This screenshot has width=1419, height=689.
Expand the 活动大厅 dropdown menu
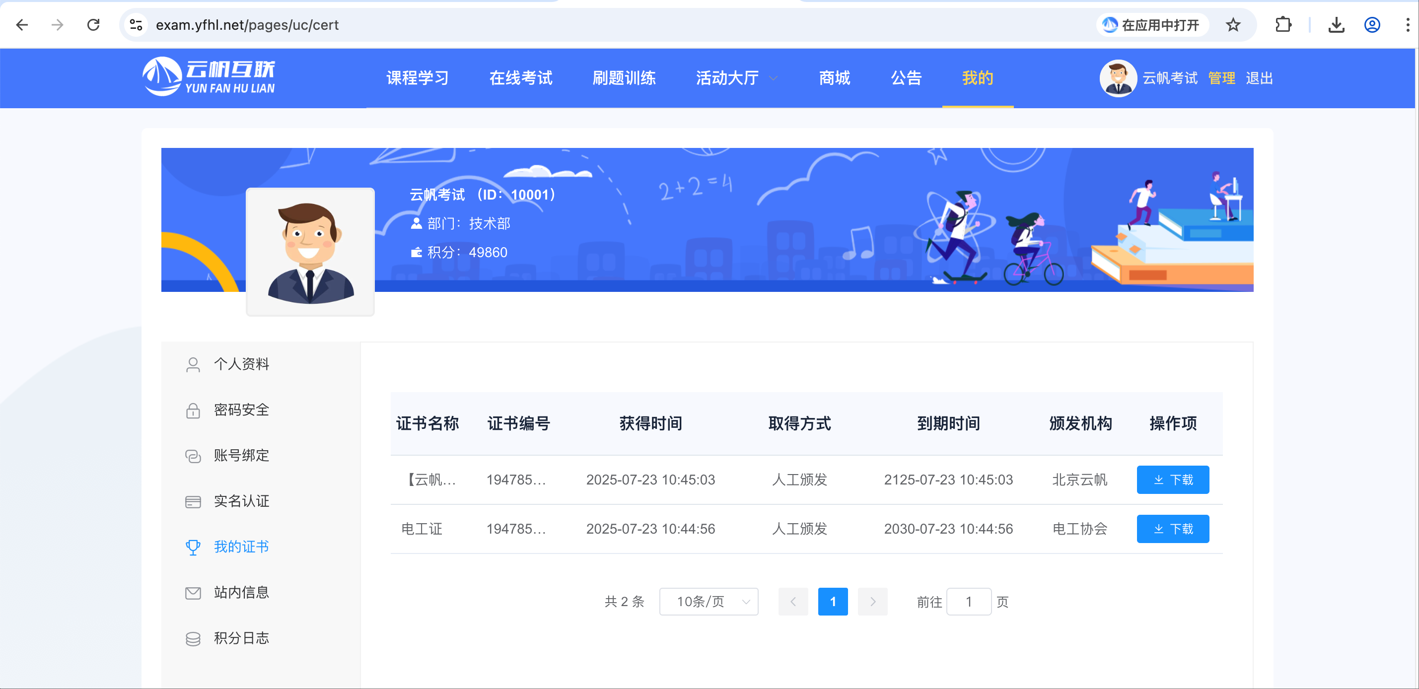pyautogui.click(x=736, y=78)
